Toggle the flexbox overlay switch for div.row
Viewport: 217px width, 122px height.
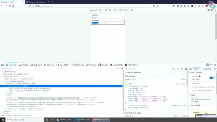point(212,78)
